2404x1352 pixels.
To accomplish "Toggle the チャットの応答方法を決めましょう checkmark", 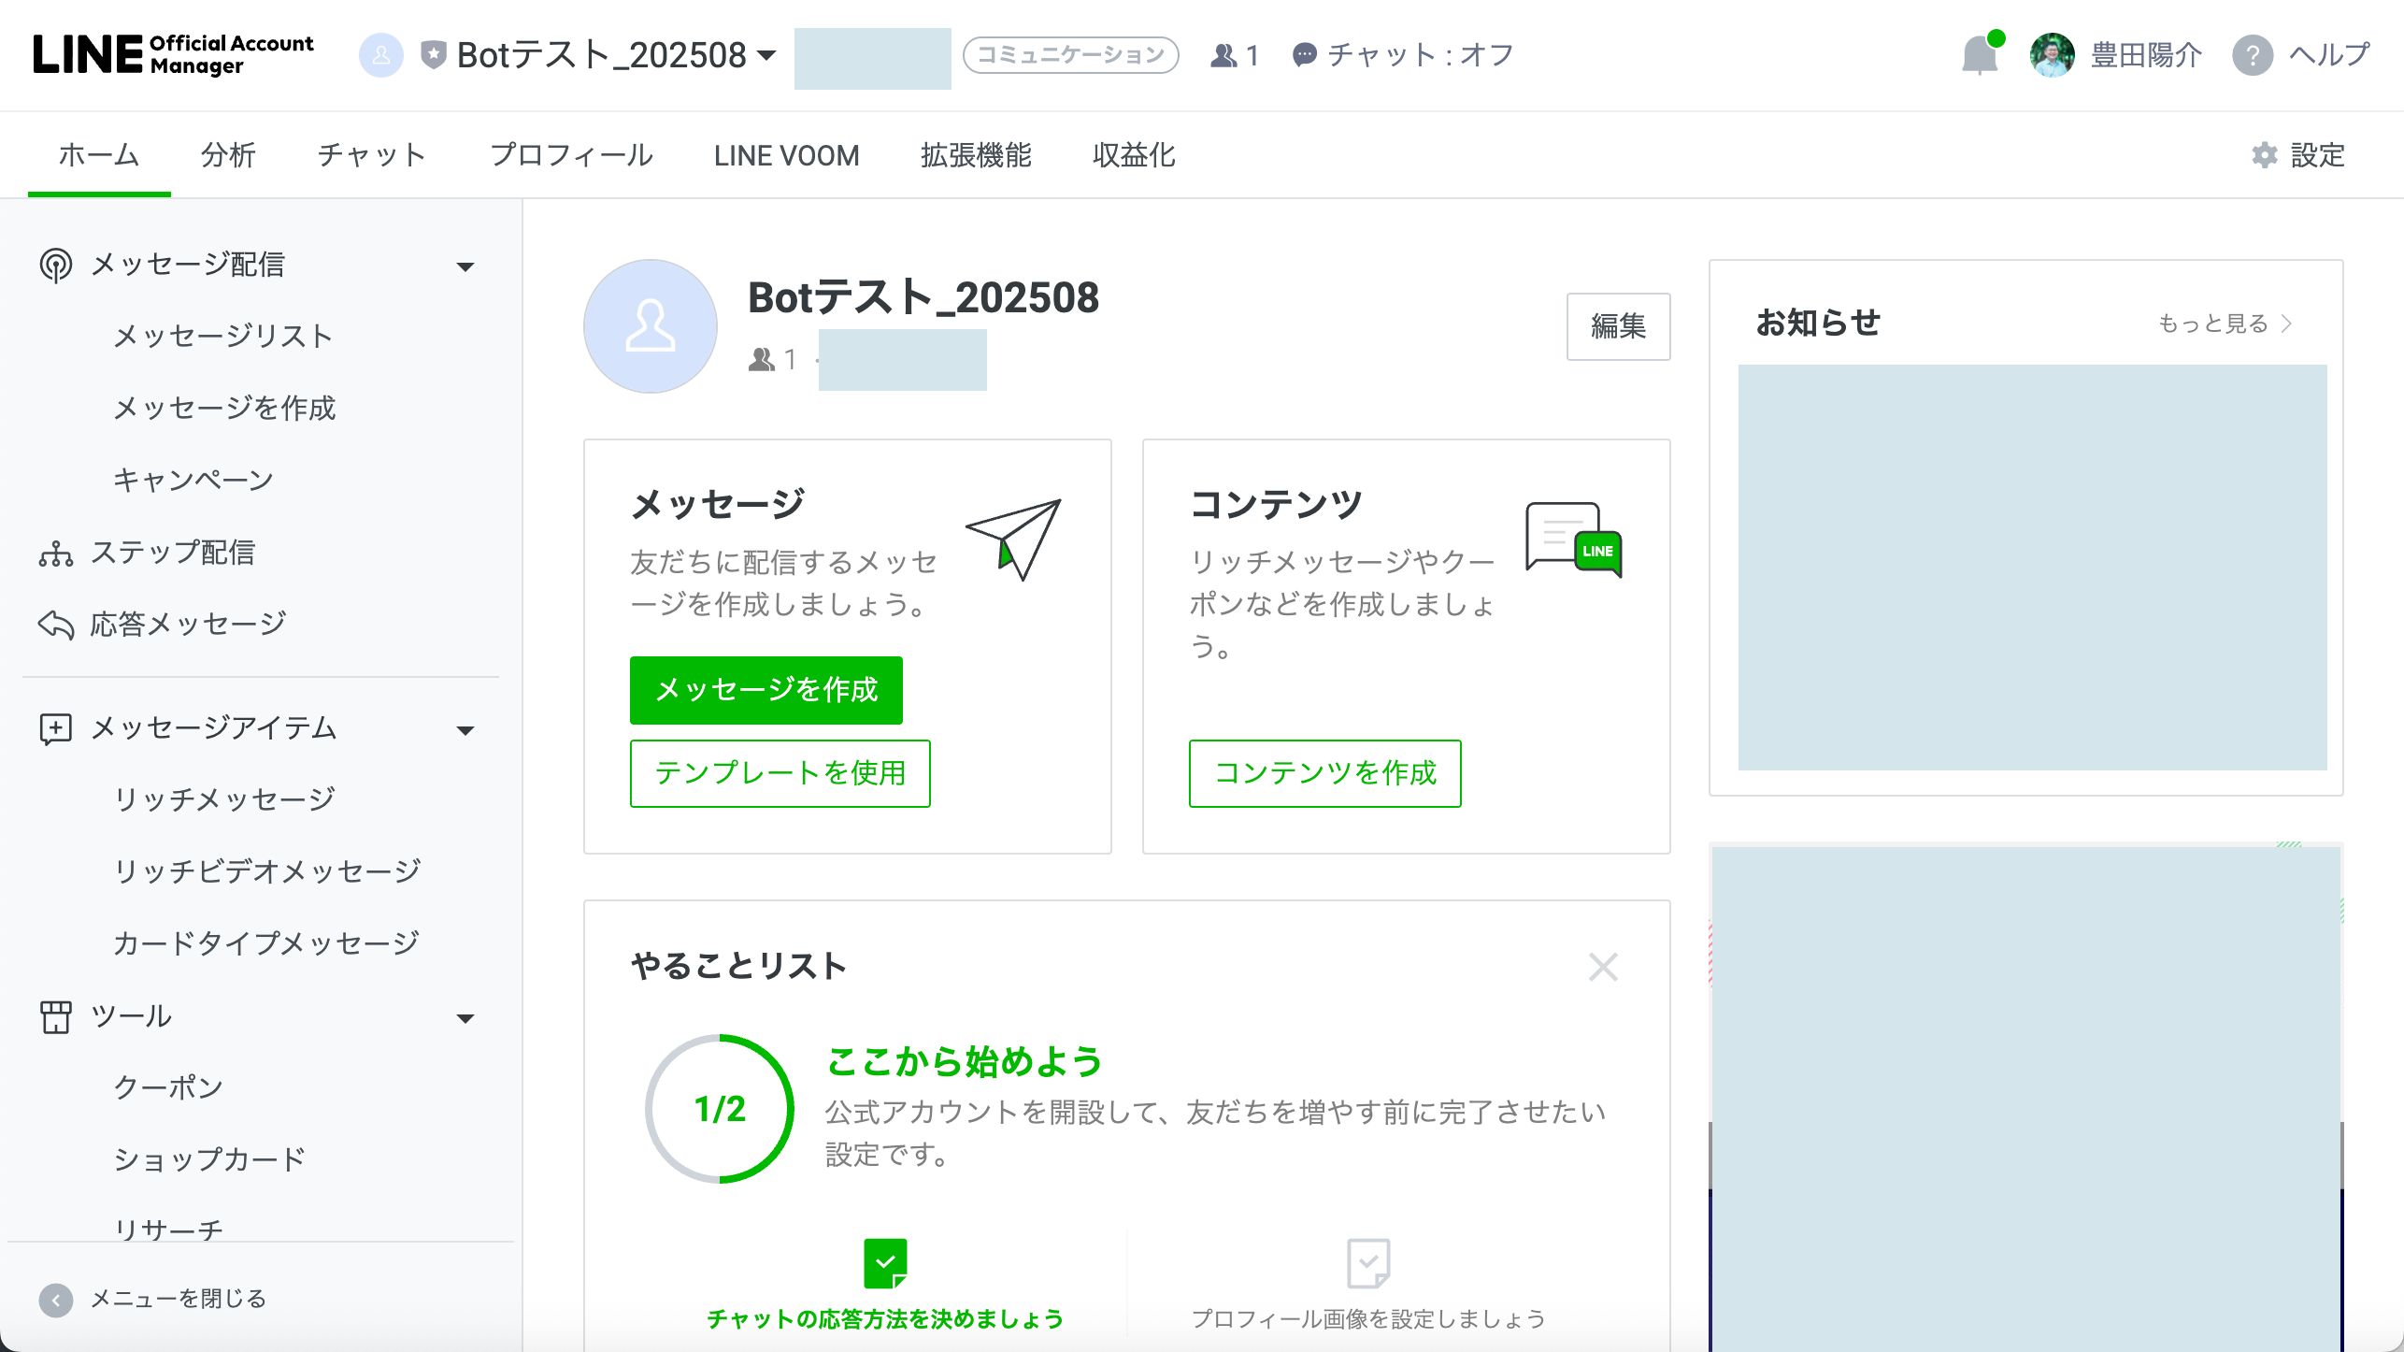I will click(885, 1263).
